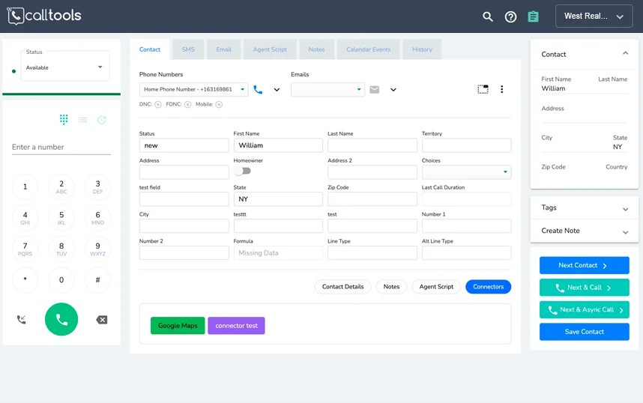Image resolution: width=643 pixels, height=403 pixels.
Task: Click the calltools logo
Action: [44, 16]
